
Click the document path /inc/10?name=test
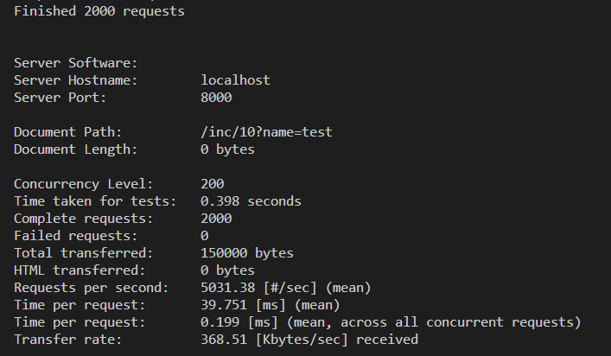point(266,132)
